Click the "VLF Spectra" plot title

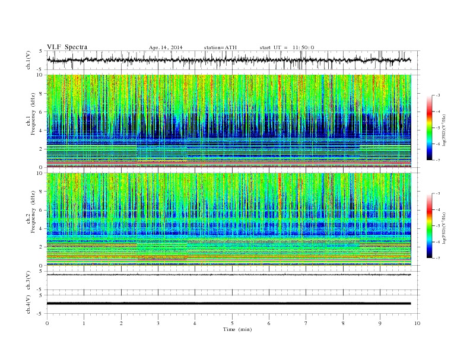point(67,47)
